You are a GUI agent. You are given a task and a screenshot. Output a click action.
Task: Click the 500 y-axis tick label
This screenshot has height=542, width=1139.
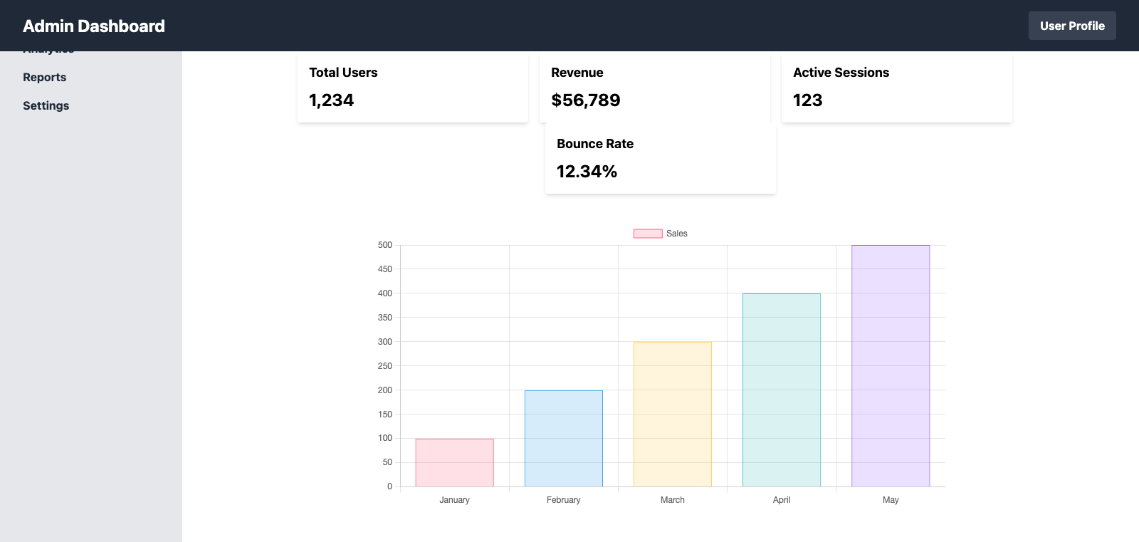point(384,245)
